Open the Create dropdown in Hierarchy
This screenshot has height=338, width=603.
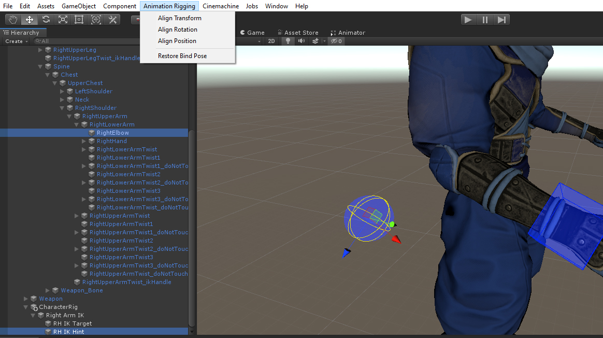tap(16, 41)
